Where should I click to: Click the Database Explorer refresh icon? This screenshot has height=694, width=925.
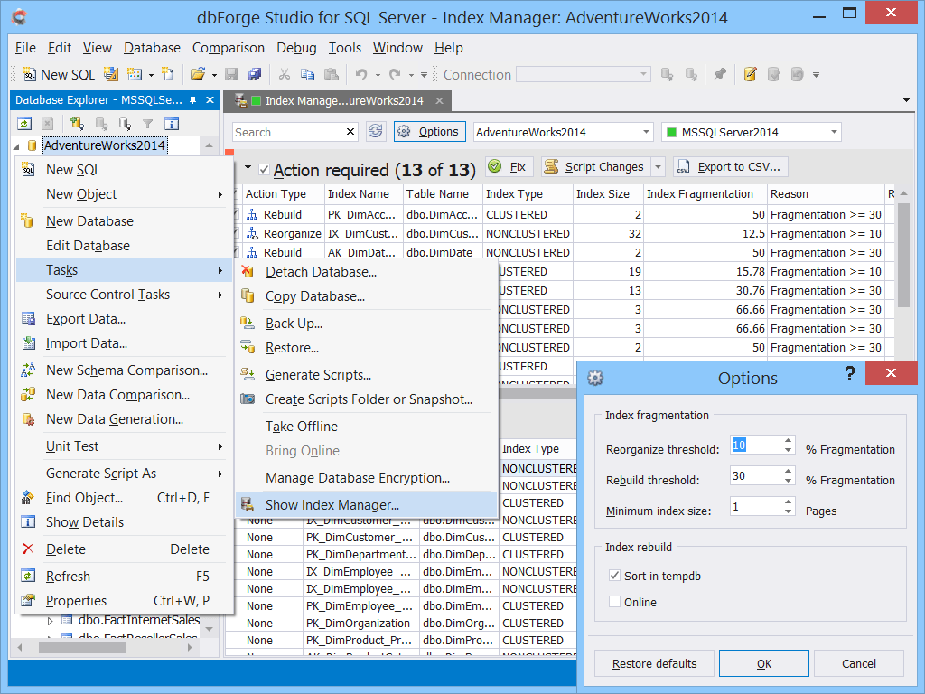coord(24,124)
